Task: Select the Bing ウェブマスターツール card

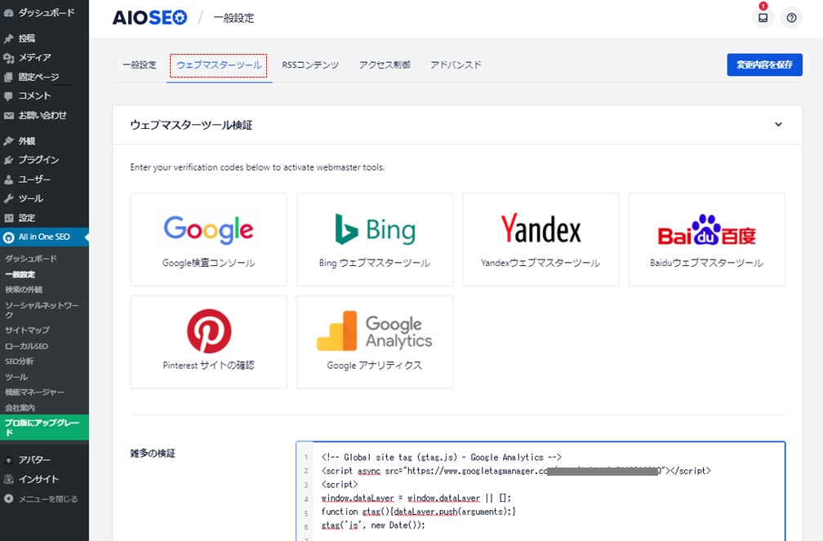Action: 375,239
